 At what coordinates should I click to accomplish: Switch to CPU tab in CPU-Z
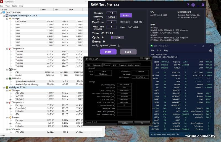coord(89,65)
